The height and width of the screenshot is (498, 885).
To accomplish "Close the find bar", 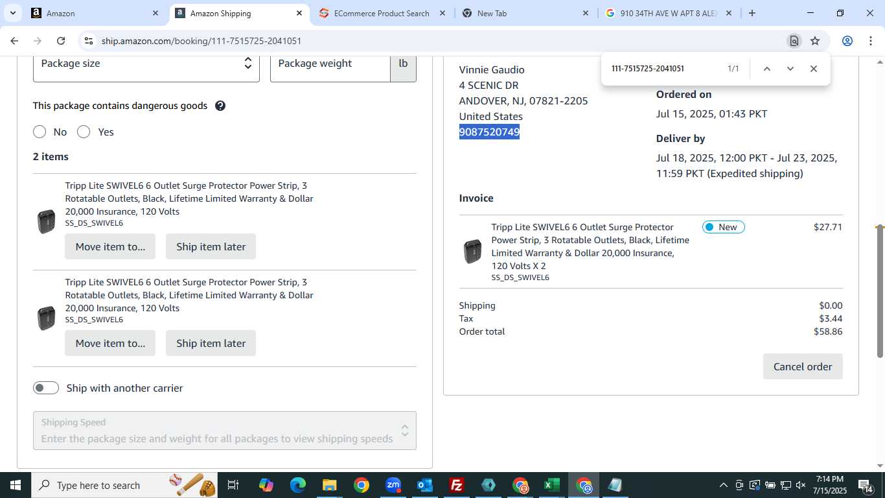I will click(814, 69).
